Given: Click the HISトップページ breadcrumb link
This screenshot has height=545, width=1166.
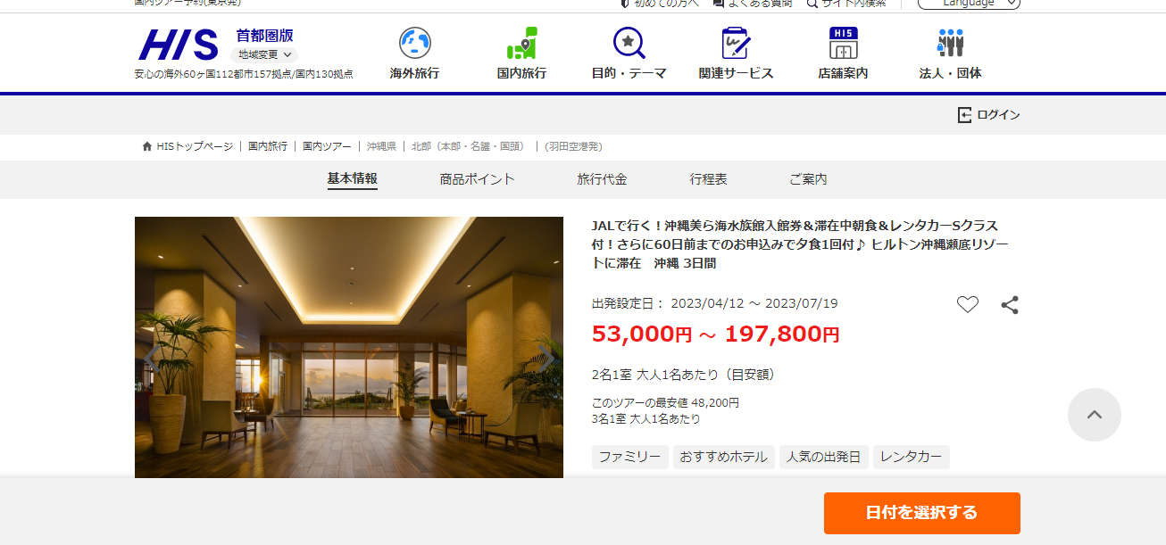Looking at the screenshot, I should tap(194, 146).
